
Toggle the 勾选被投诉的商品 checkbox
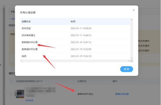[12, 81]
